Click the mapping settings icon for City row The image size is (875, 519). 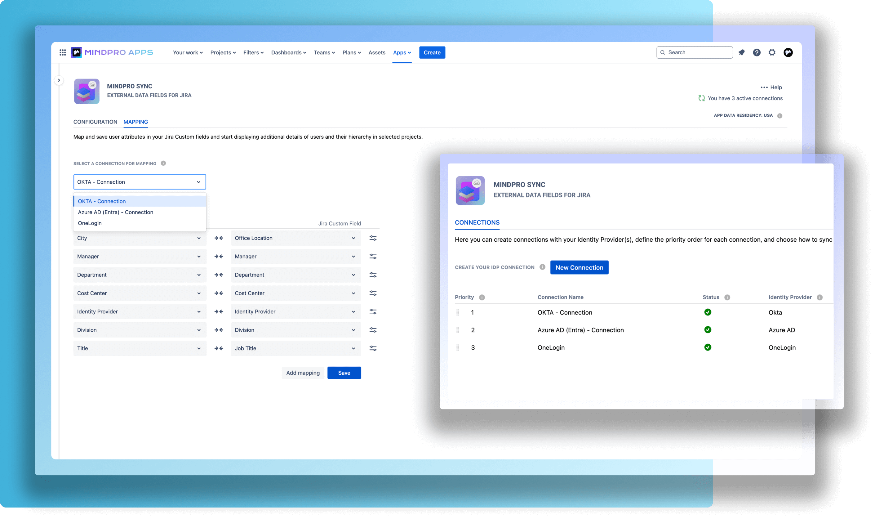373,238
